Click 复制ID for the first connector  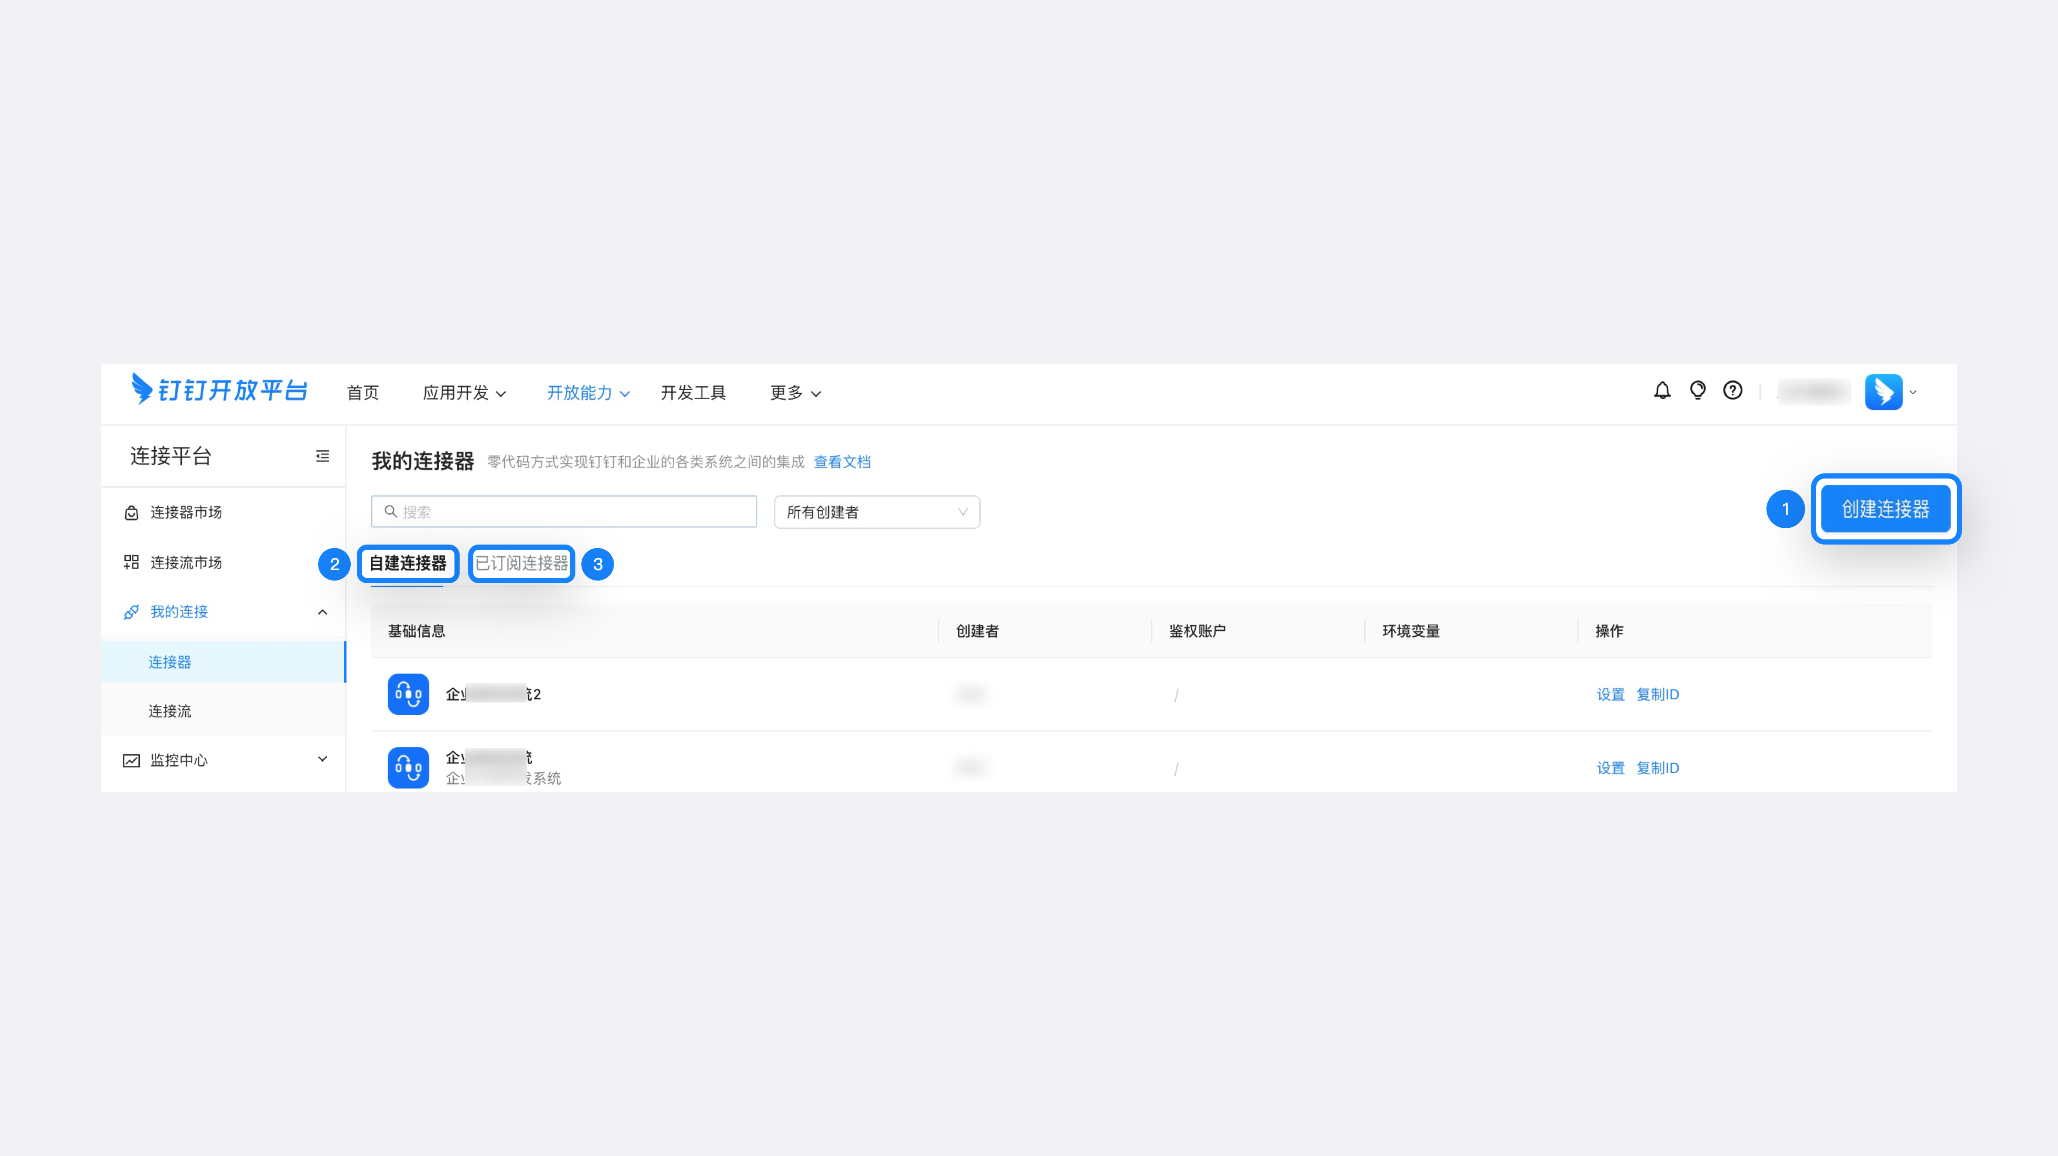[x=1657, y=694]
